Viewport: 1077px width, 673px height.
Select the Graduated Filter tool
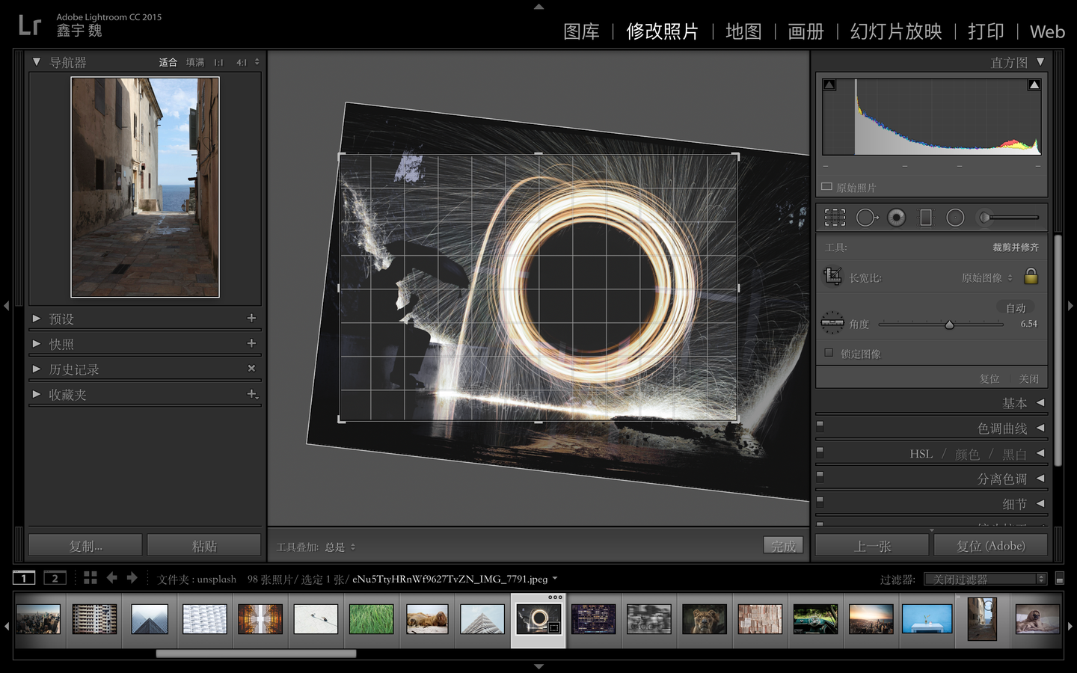coord(926,218)
